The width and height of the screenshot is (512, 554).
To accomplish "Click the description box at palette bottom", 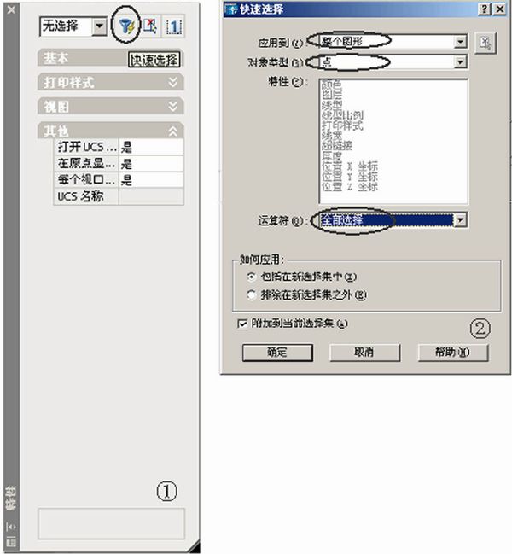I will pos(111,523).
